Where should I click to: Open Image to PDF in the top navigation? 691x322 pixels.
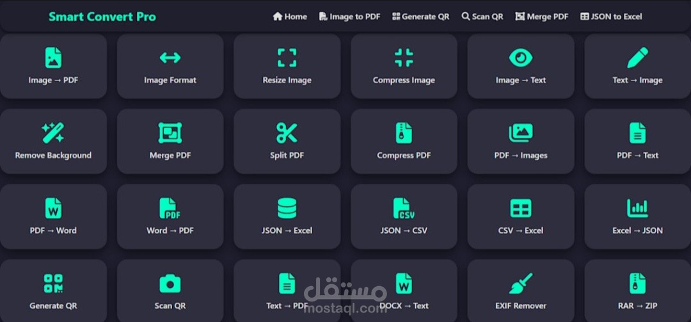(349, 16)
